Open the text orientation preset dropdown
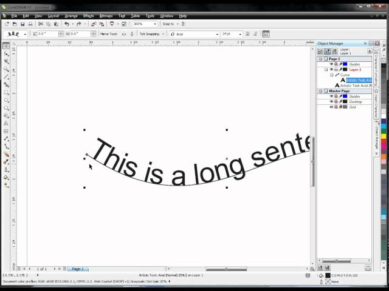The image size is (389, 291). 26,34
